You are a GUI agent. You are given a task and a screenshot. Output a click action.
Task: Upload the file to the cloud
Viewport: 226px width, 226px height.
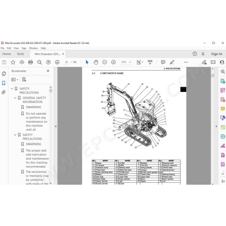pyautogui.click(x=22, y=62)
